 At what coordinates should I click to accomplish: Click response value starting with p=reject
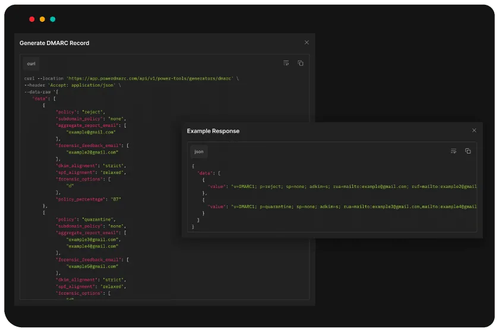click(354, 187)
